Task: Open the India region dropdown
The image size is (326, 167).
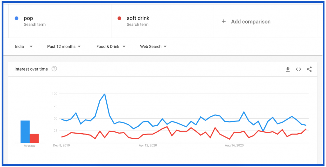Action: [x=24, y=46]
